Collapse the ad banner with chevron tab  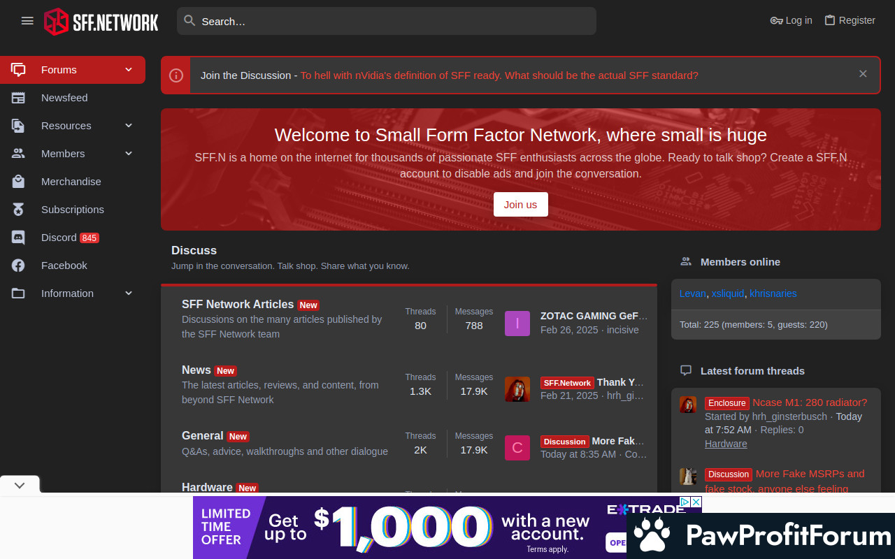tap(20, 485)
